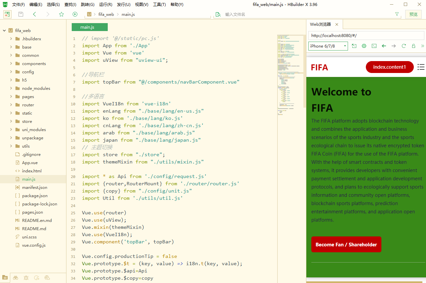426x283 pixels.
Task: Click the 预览 preview button
Action: click(413, 14)
